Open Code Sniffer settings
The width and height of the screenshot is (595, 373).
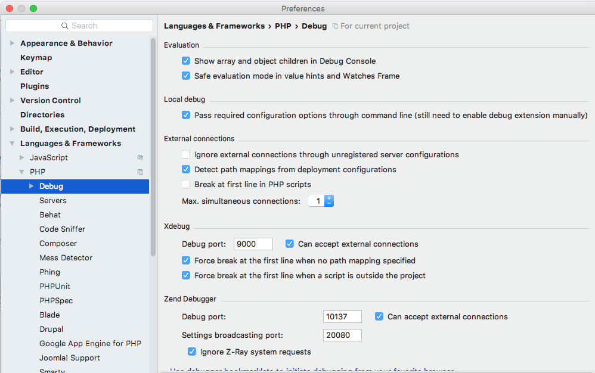tap(62, 229)
